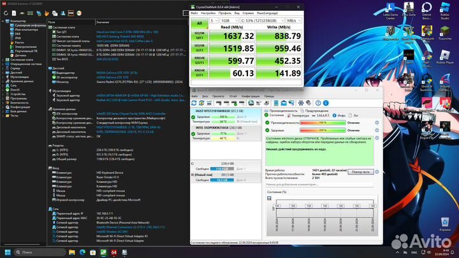Screen dimensions: 459x258
Task: Open HexaCore Intel Core i7-8700 link
Action: tap(127, 32)
